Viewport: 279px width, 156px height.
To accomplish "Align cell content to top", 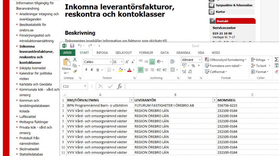I will click(x=141, y=61).
